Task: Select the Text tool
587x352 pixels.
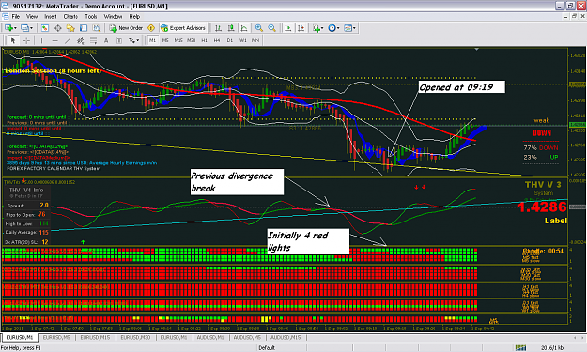Action: [106, 40]
